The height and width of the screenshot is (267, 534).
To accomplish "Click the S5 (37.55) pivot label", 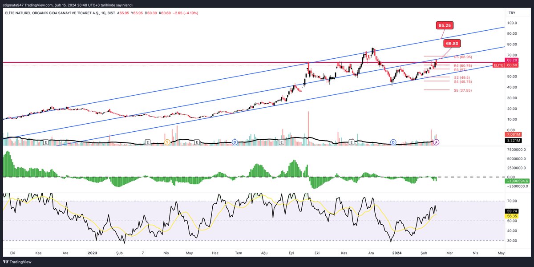I will [x=463, y=90].
